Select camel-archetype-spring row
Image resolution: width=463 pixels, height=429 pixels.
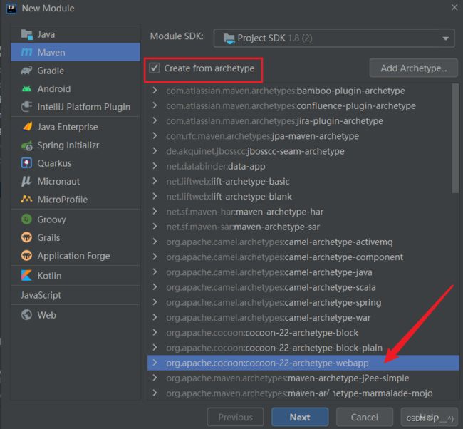(x=299, y=302)
